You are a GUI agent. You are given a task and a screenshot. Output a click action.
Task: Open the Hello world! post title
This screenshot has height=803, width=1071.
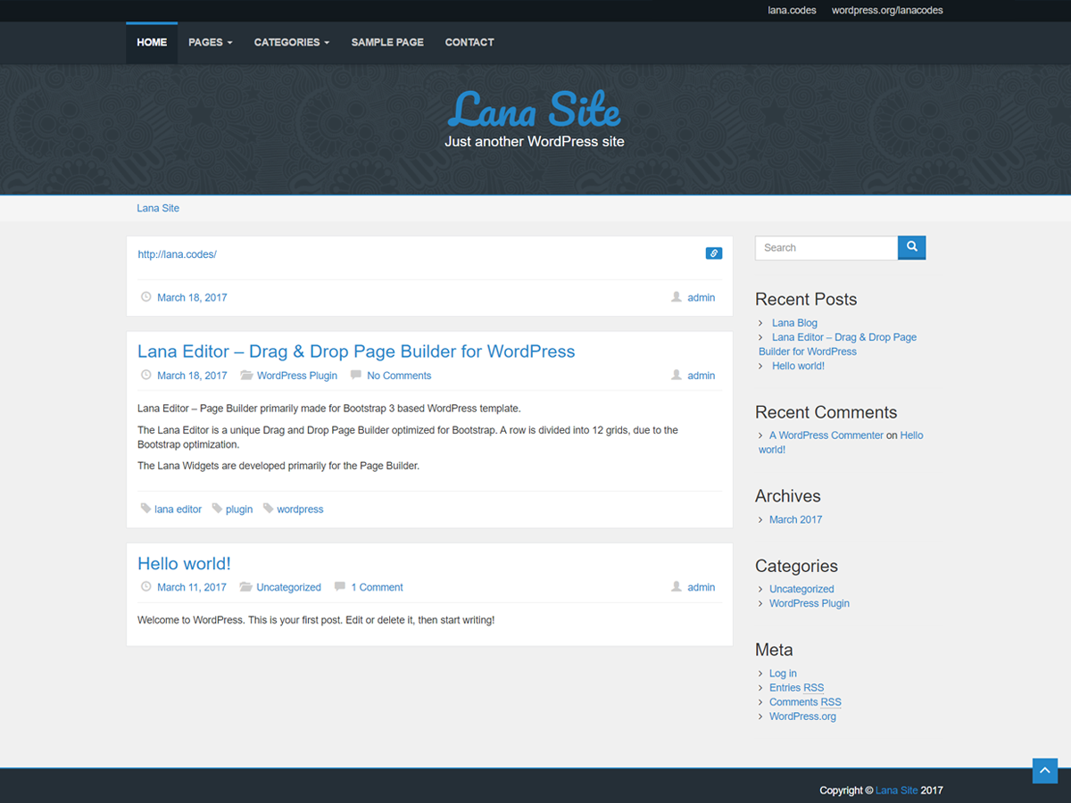coord(184,564)
